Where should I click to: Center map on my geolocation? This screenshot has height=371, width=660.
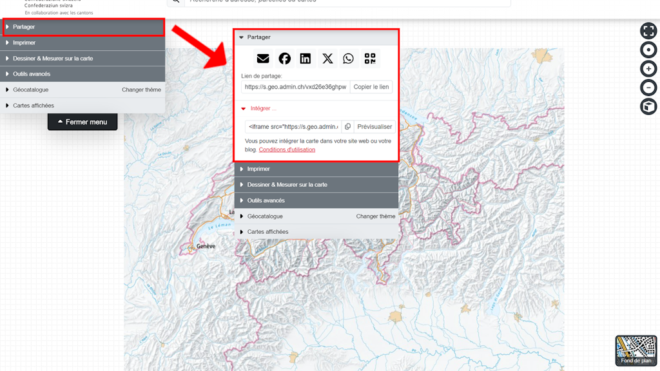tap(648, 50)
